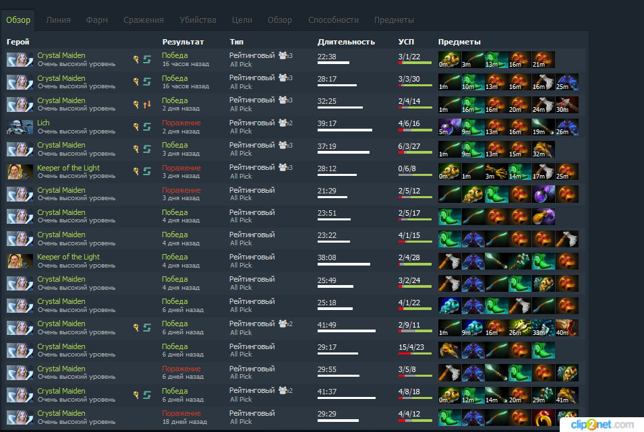Click the Lich hero name link
The width and height of the screenshot is (644, 432).
click(43, 123)
